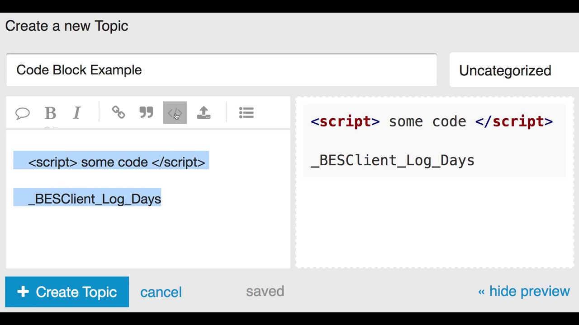Click _BESClient_Log_Days in the preview pane
Image resolution: width=579 pixels, height=325 pixels.
pyautogui.click(x=392, y=160)
